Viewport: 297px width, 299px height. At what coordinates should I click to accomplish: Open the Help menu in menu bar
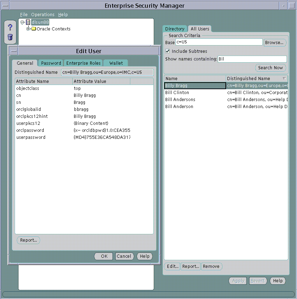click(x=63, y=14)
